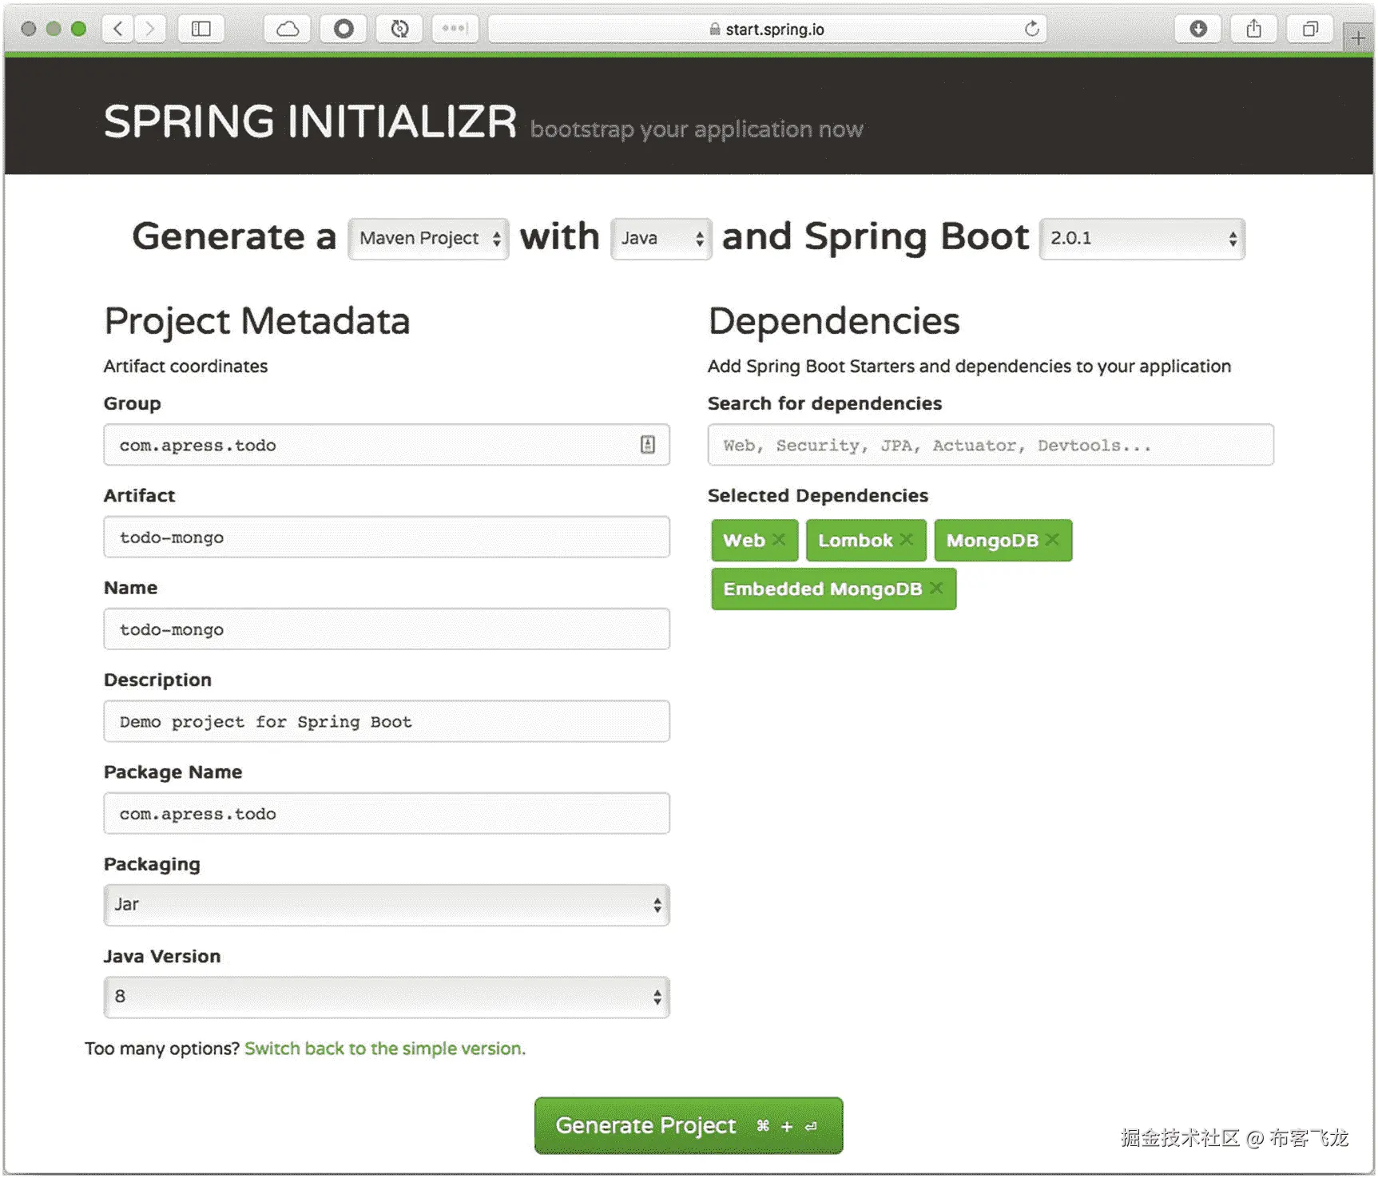Expand the Spring Boot 2.0.1 version dropdown
The width and height of the screenshot is (1378, 1178).
click(1142, 238)
